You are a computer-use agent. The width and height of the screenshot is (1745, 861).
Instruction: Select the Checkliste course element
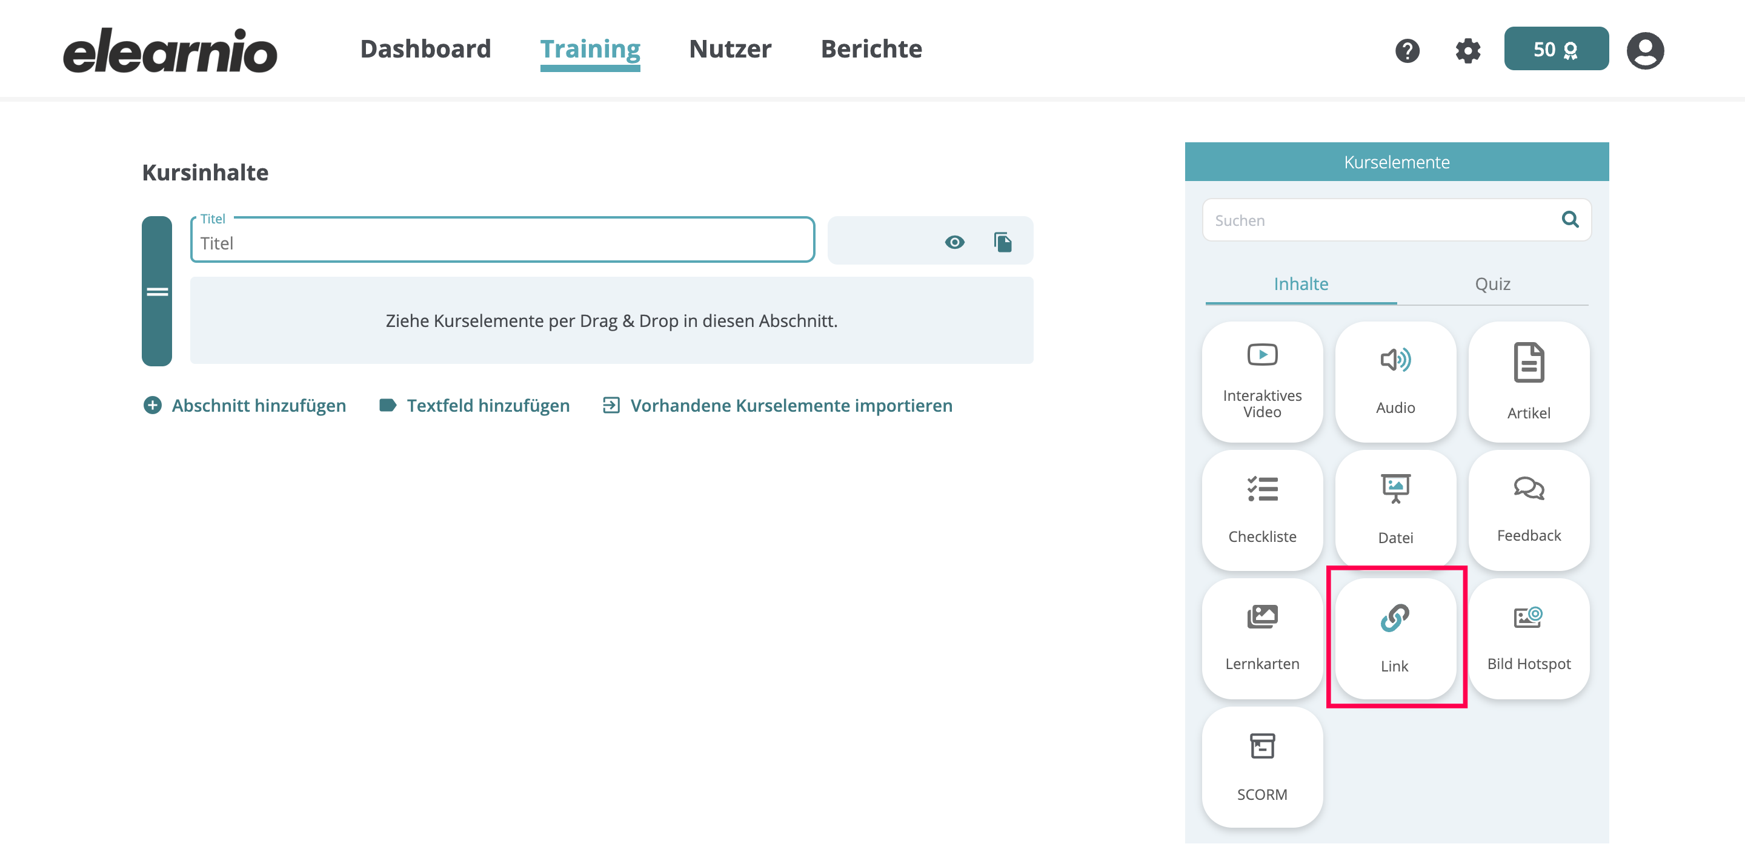[1262, 510]
